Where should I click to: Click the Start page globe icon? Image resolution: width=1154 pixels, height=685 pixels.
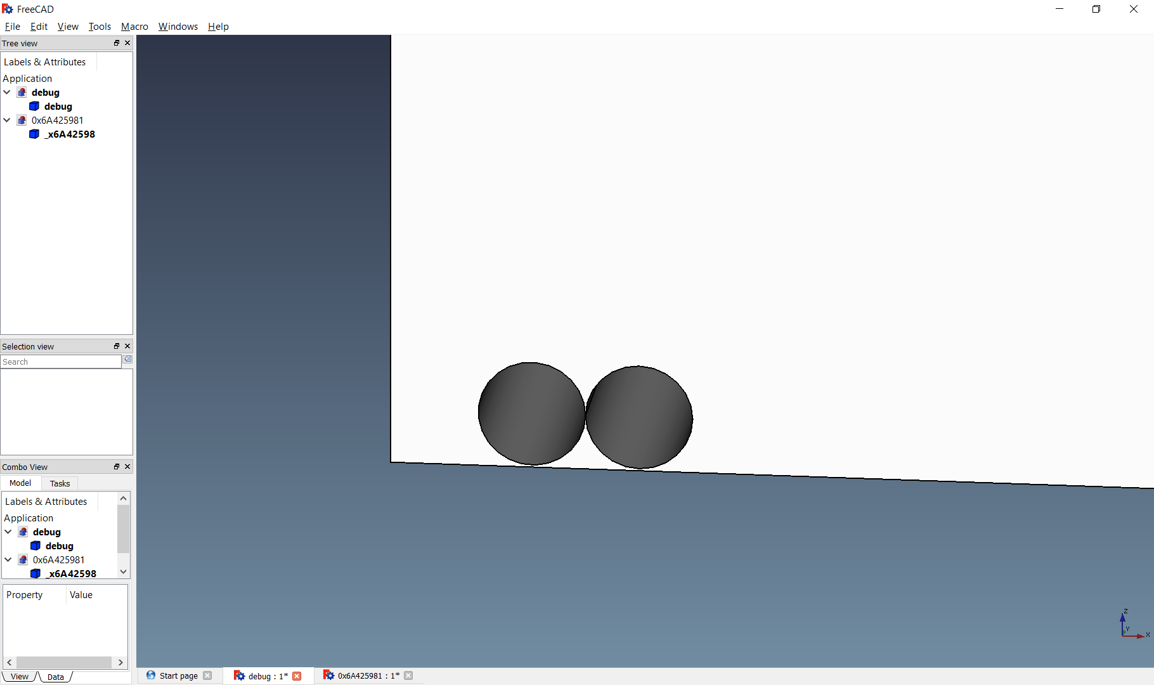pyautogui.click(x=151, y=675)
